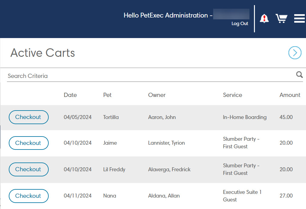Open the shopping cart icon
The width and height of the screenshot is (306, 209).
tap(281, 18)
